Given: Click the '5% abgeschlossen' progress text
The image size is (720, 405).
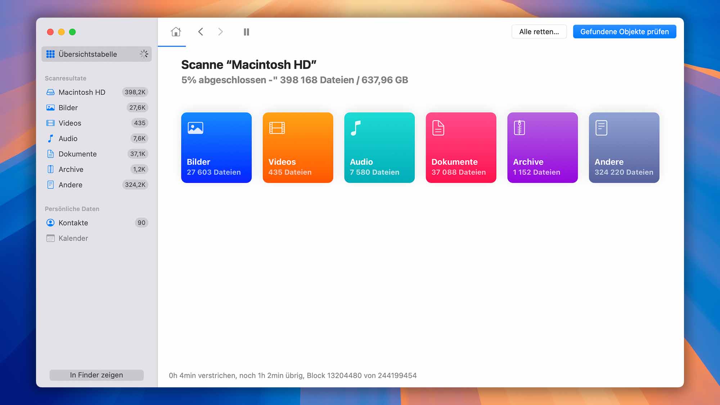Looking at the screenshot, I should [224, 80].
